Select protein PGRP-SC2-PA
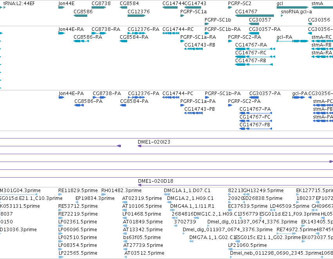The width and height of the screenshot is (333, 259). pos(244,101)
